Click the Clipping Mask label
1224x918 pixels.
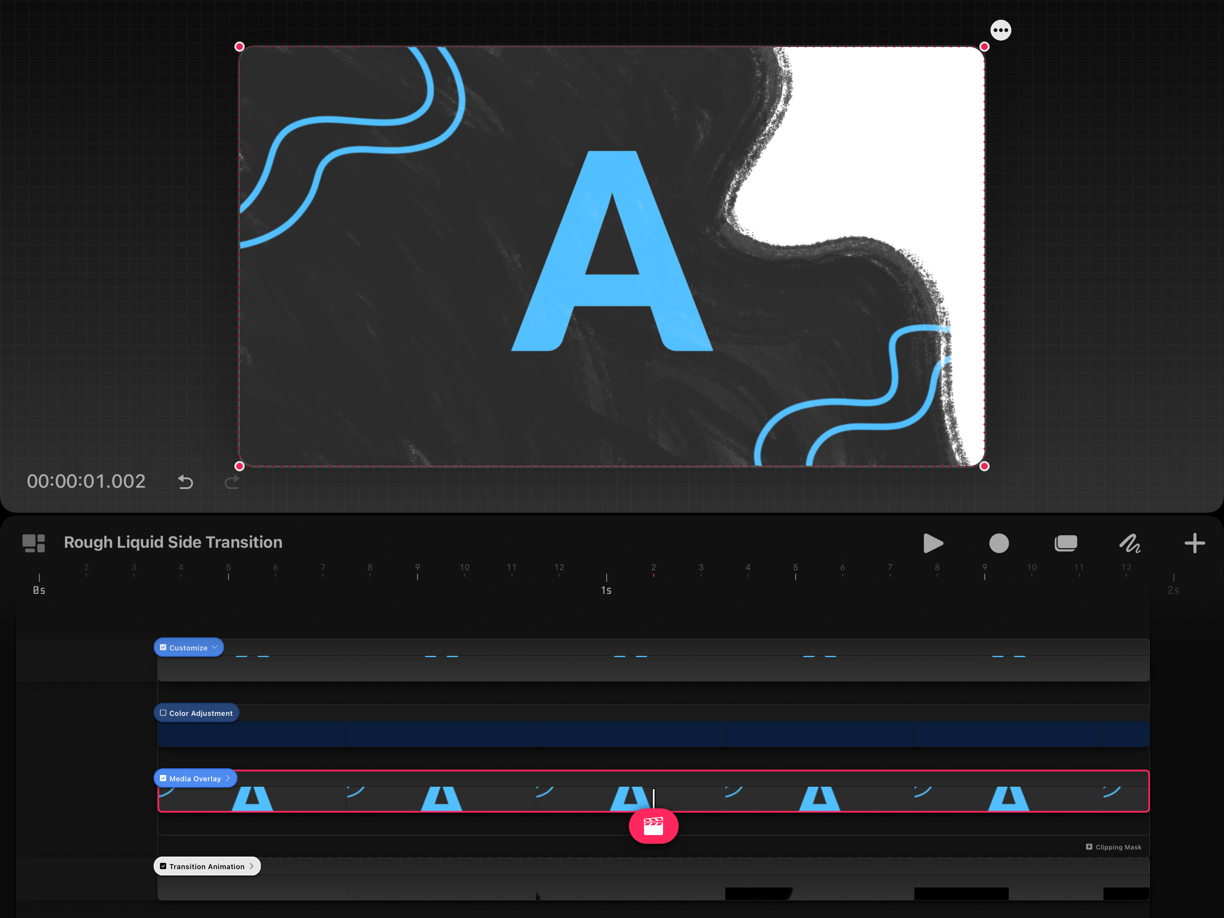(1118, 847)
